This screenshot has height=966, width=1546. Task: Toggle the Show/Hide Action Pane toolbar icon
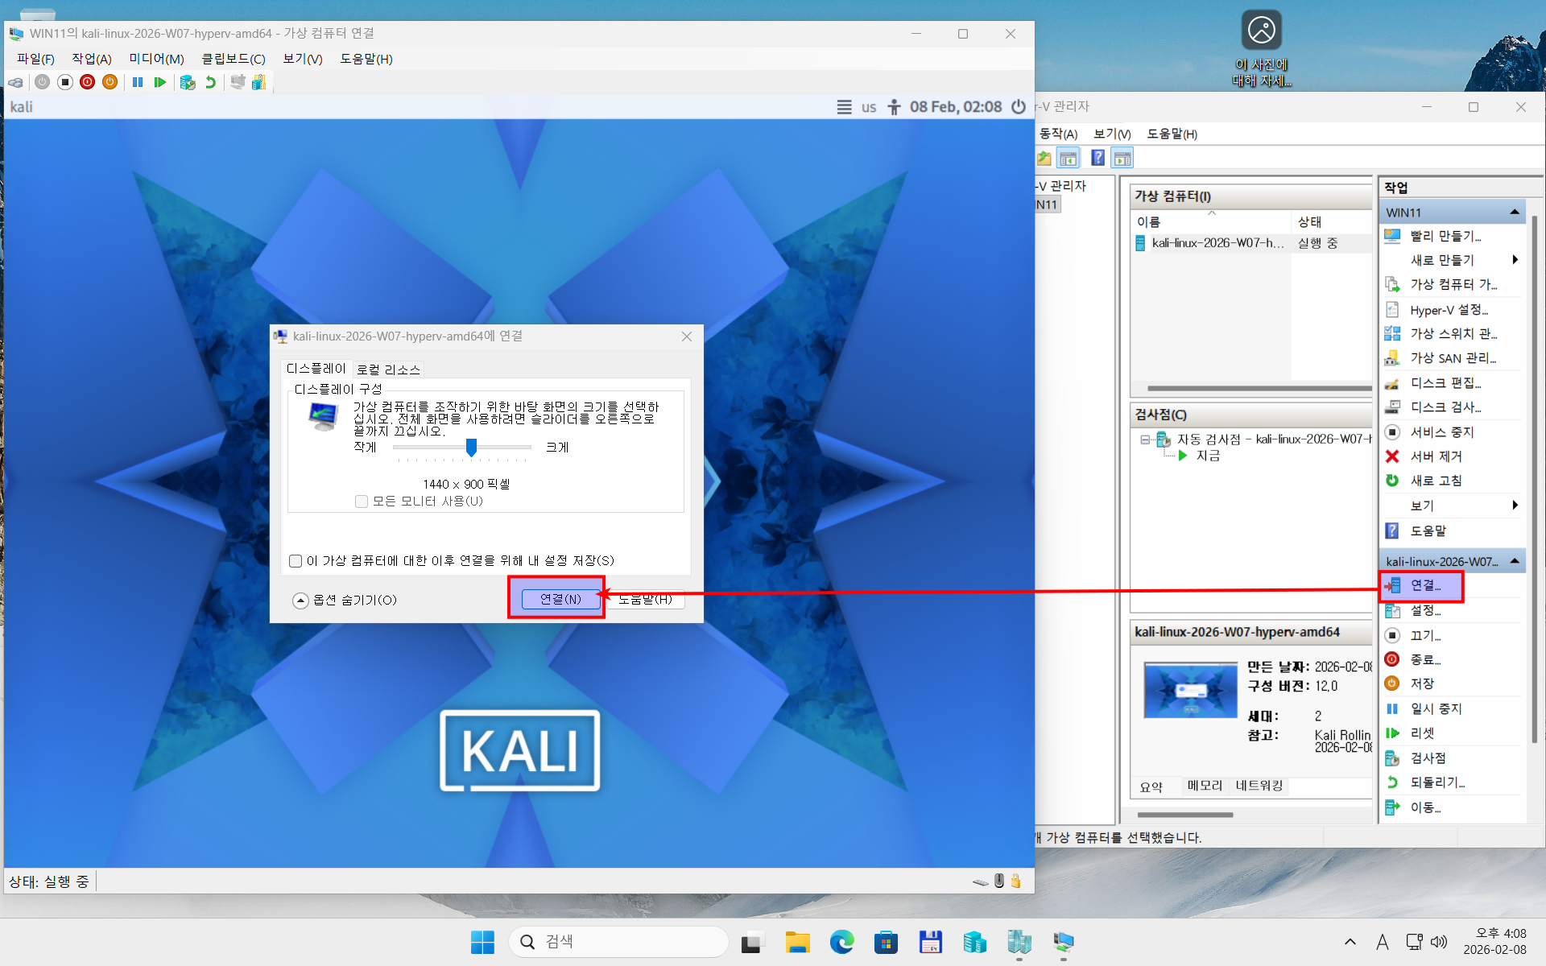point(1122,158)
